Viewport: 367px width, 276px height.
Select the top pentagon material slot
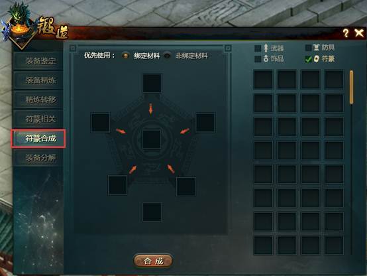pos(152,83)
